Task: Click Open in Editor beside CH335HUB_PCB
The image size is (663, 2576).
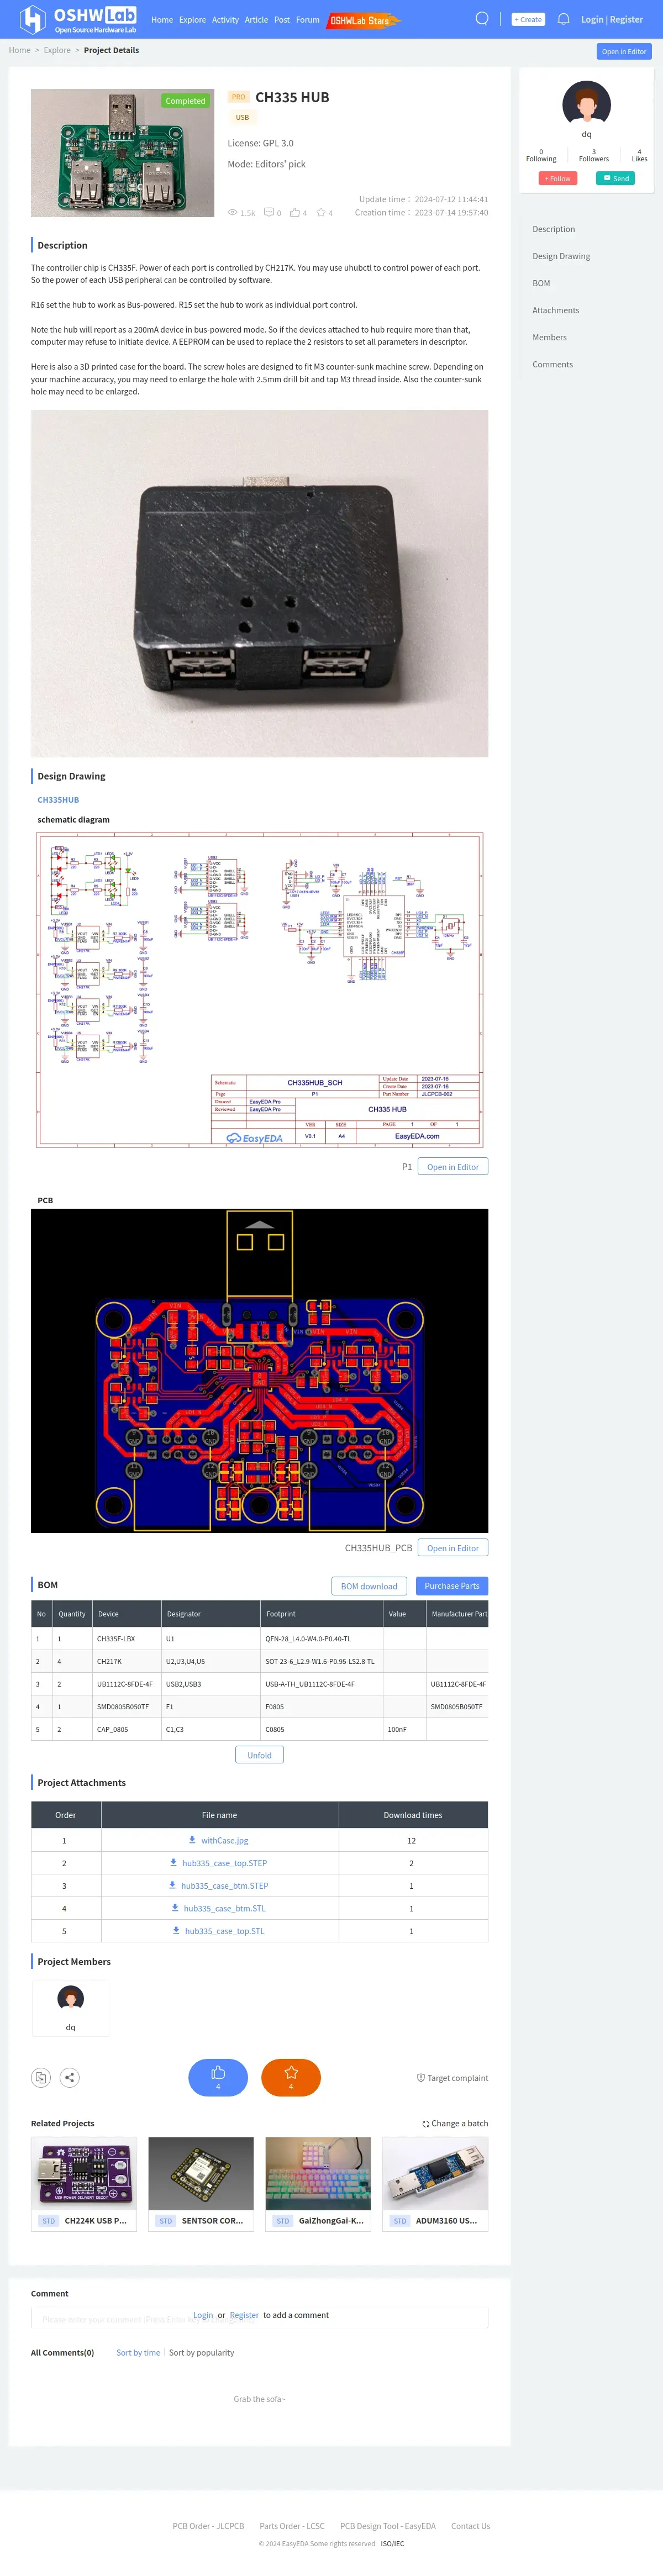Action: (x=453, y=1547)
